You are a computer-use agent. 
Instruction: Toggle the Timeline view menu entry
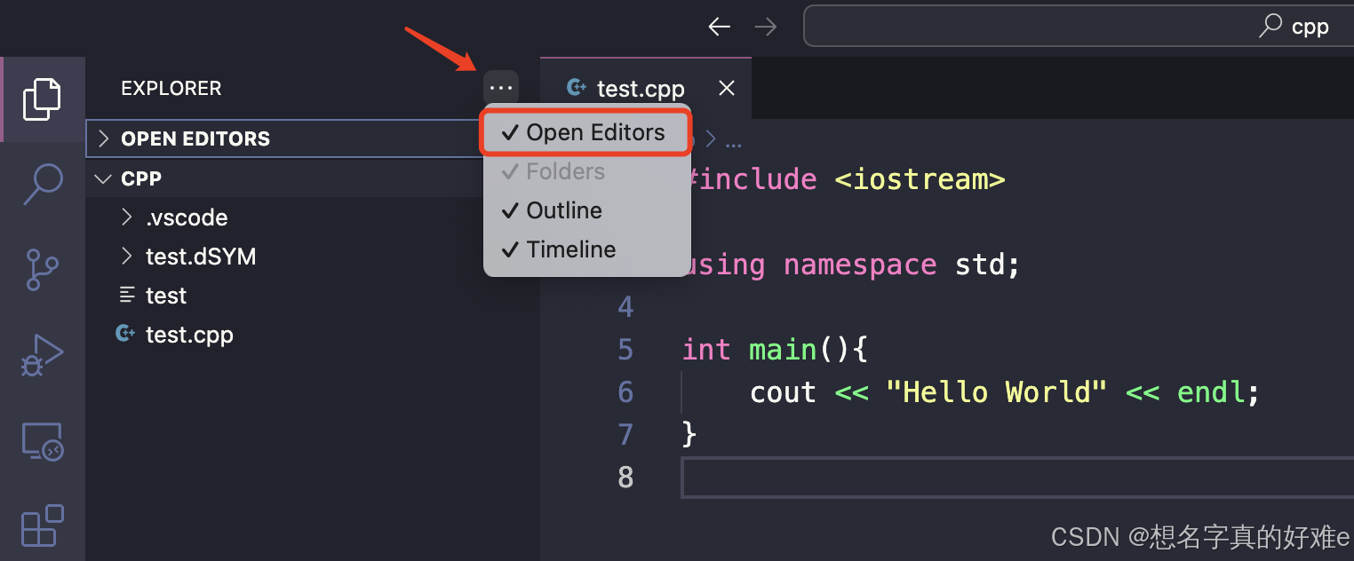coord(586,249)
